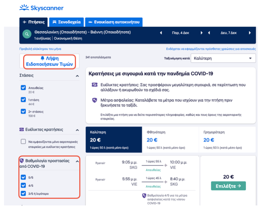
Task: Select the Καλύτερη 20 € sort tab
Action: [114, 140]
